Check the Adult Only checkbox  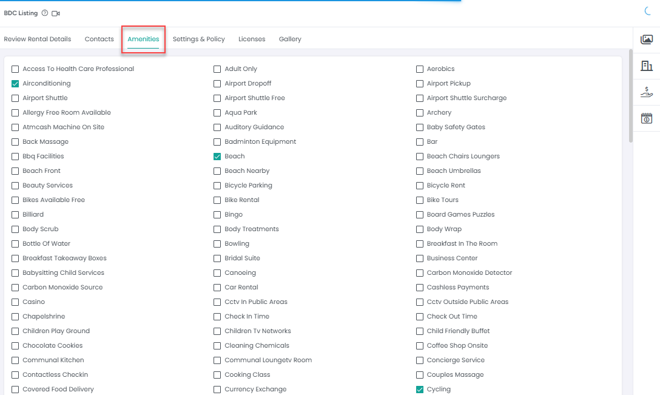click(x=217, y=69)
